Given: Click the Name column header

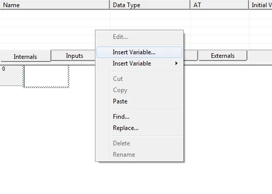Looking at the screenshot, I should click(54, 5).
